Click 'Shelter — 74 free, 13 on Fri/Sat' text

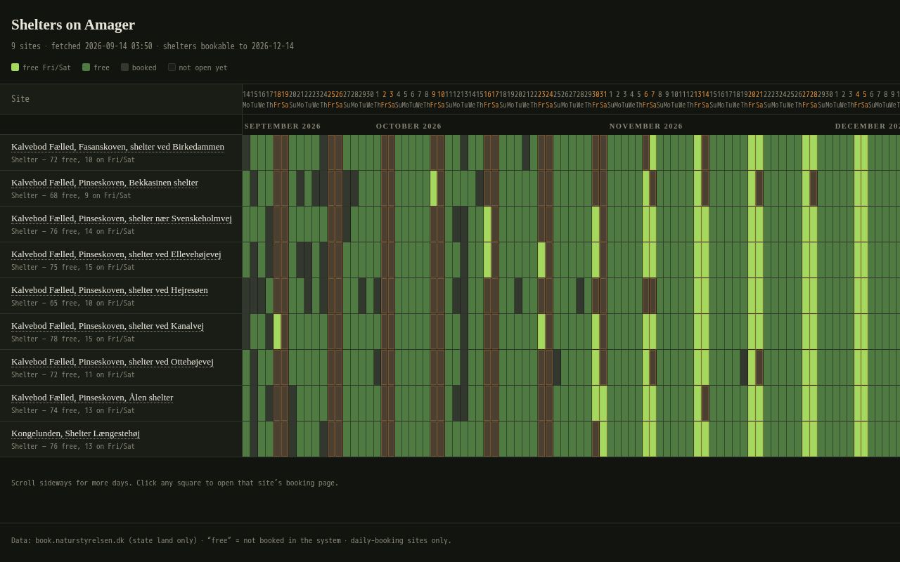click(73, 411)
